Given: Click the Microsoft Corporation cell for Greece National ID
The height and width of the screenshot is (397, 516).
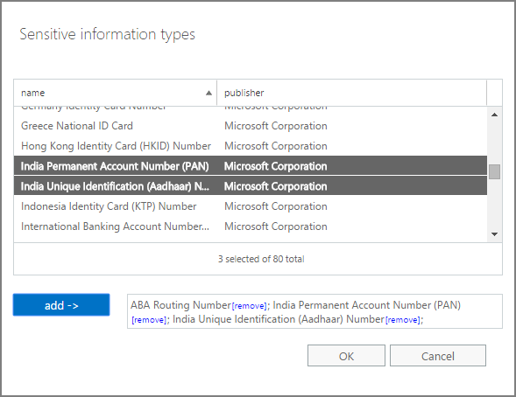Looking at the screenshot, I should tap(276, 126).
